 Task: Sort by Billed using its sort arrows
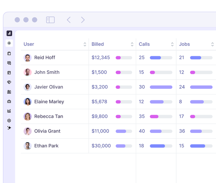pyautogui.click(x=132, y=44)
